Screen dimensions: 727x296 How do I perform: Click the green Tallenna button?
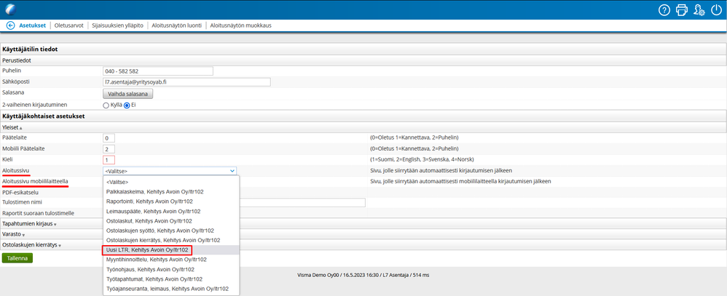point(17,258)
